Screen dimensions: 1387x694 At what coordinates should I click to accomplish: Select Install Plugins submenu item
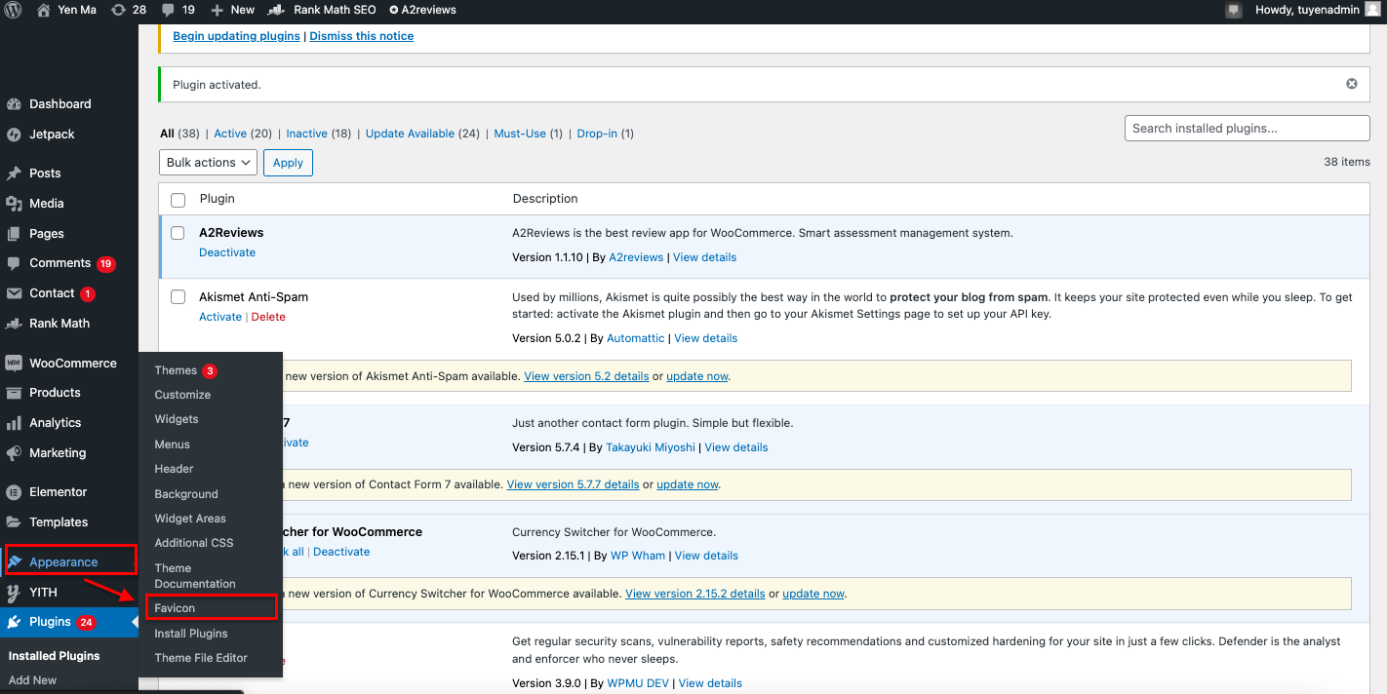coord(191,634)
